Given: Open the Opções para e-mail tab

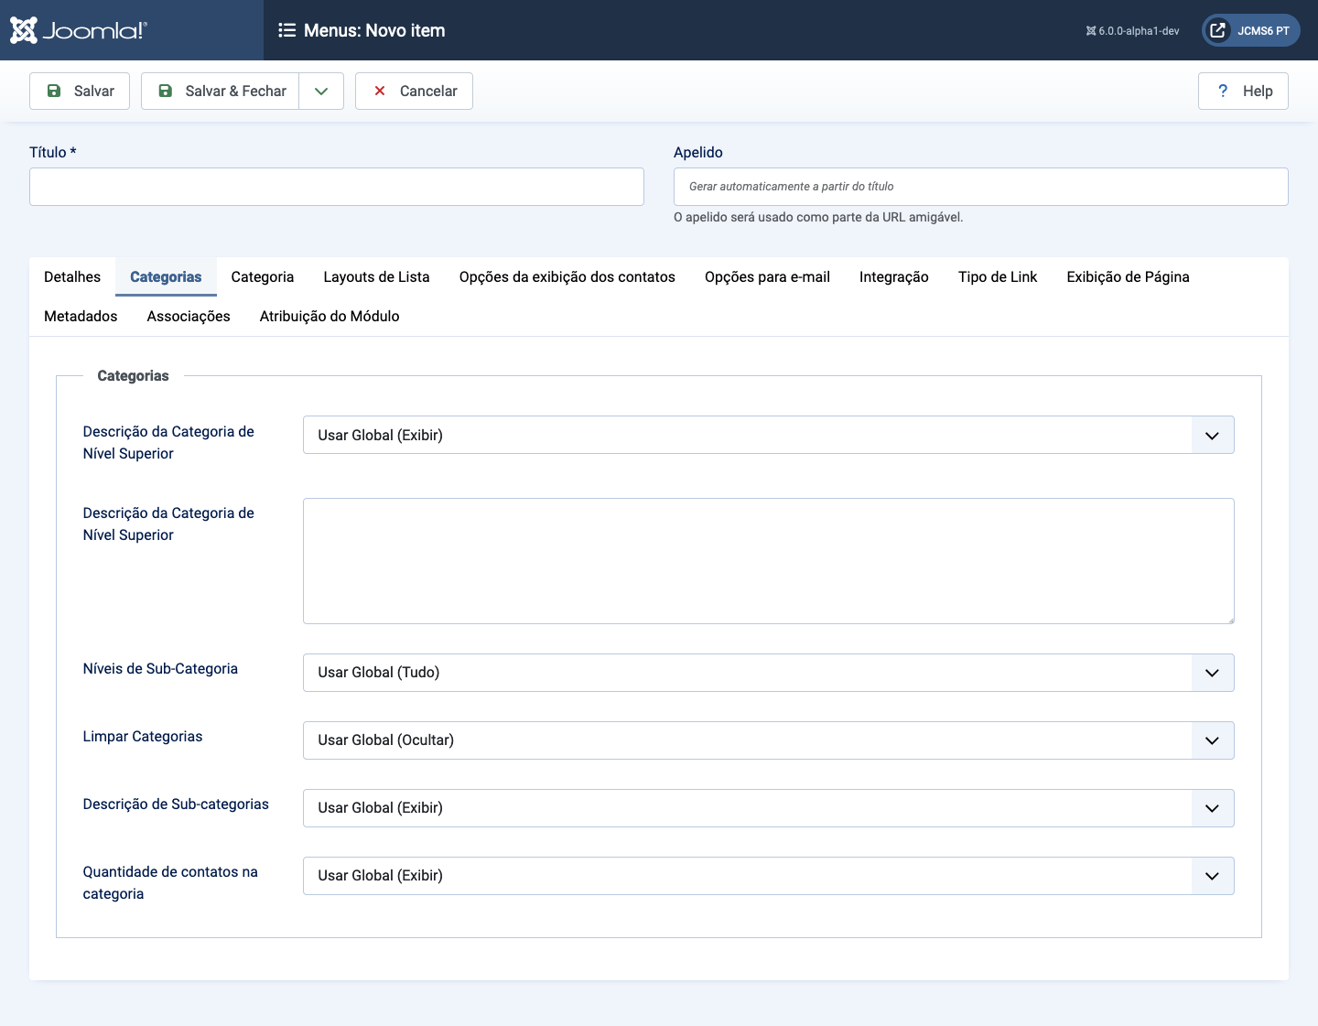Looking at the screenshot, I should pyautogui.click(x=767, y=276).
